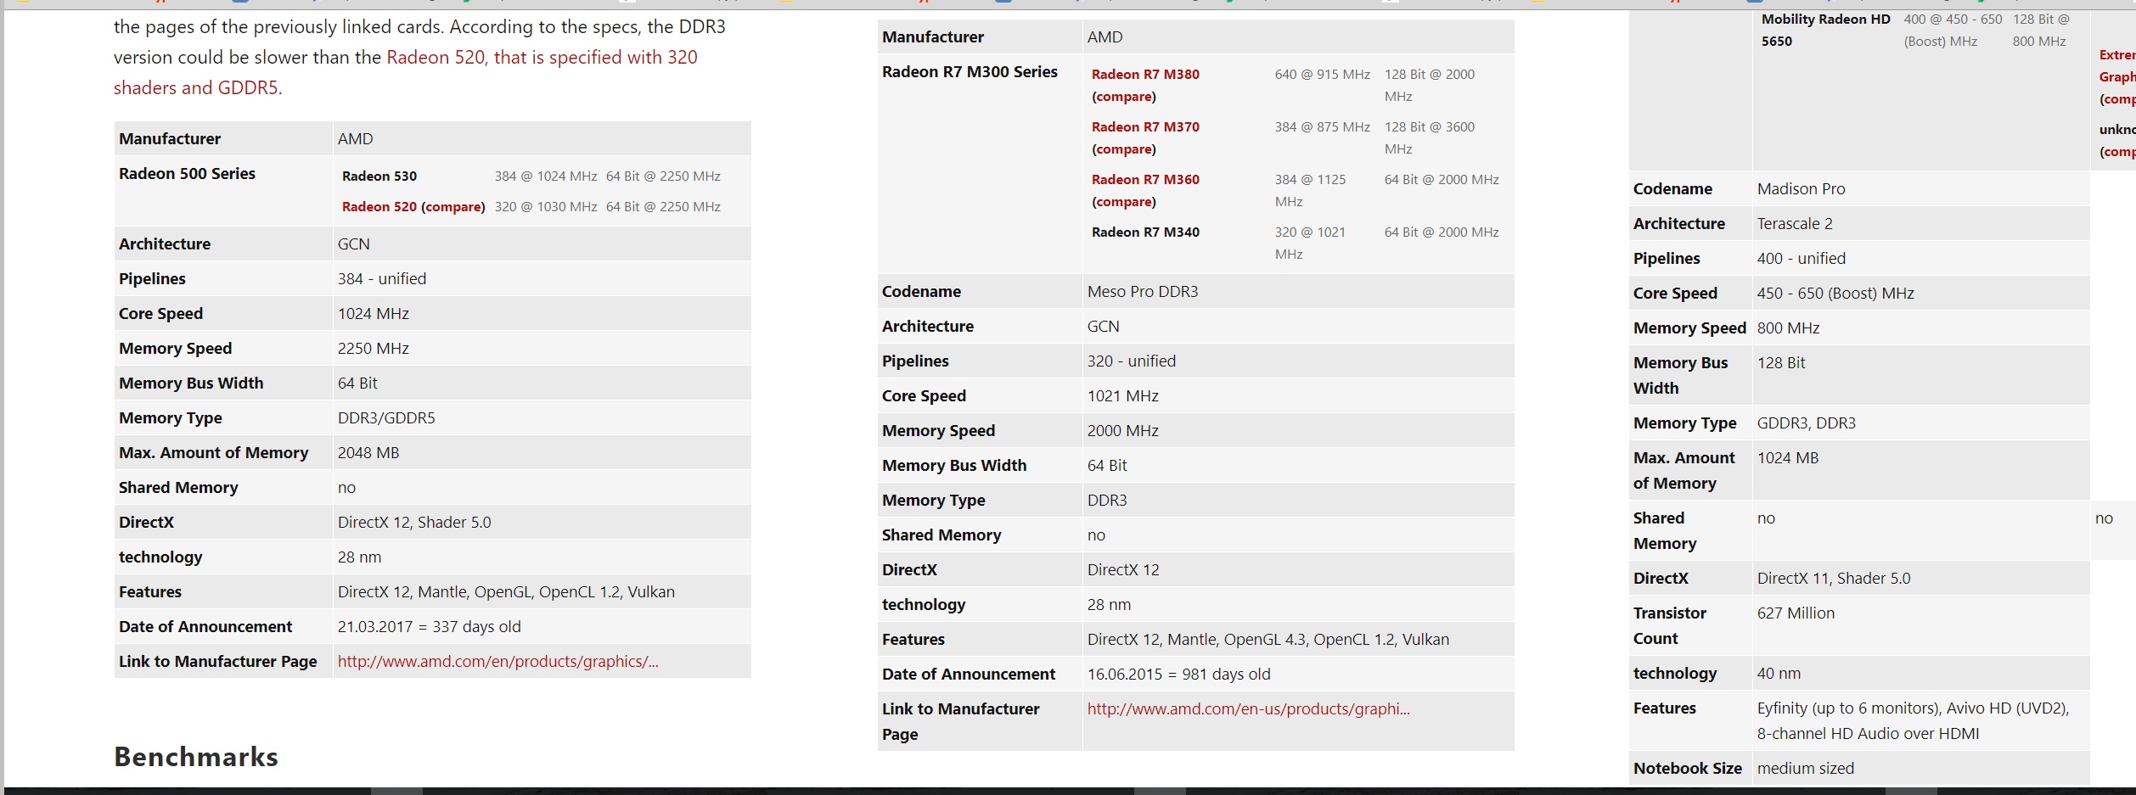Viewport: 2136px width, 795px height.
Task: Select the '1024 MHz' Core Speed value
Action: coord(374,314)
